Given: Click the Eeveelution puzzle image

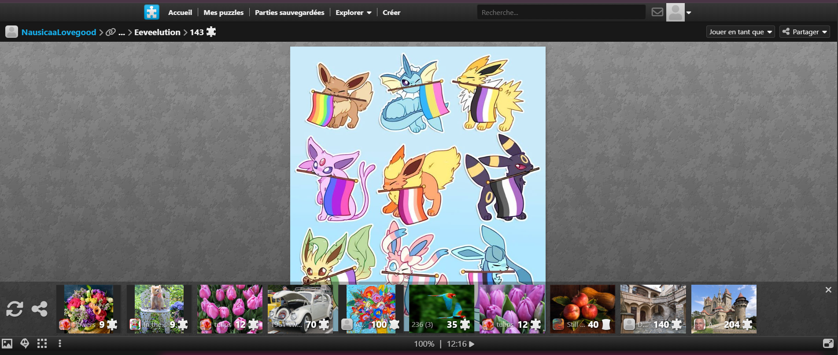Looking at the screenshot, I should [417, 164].
